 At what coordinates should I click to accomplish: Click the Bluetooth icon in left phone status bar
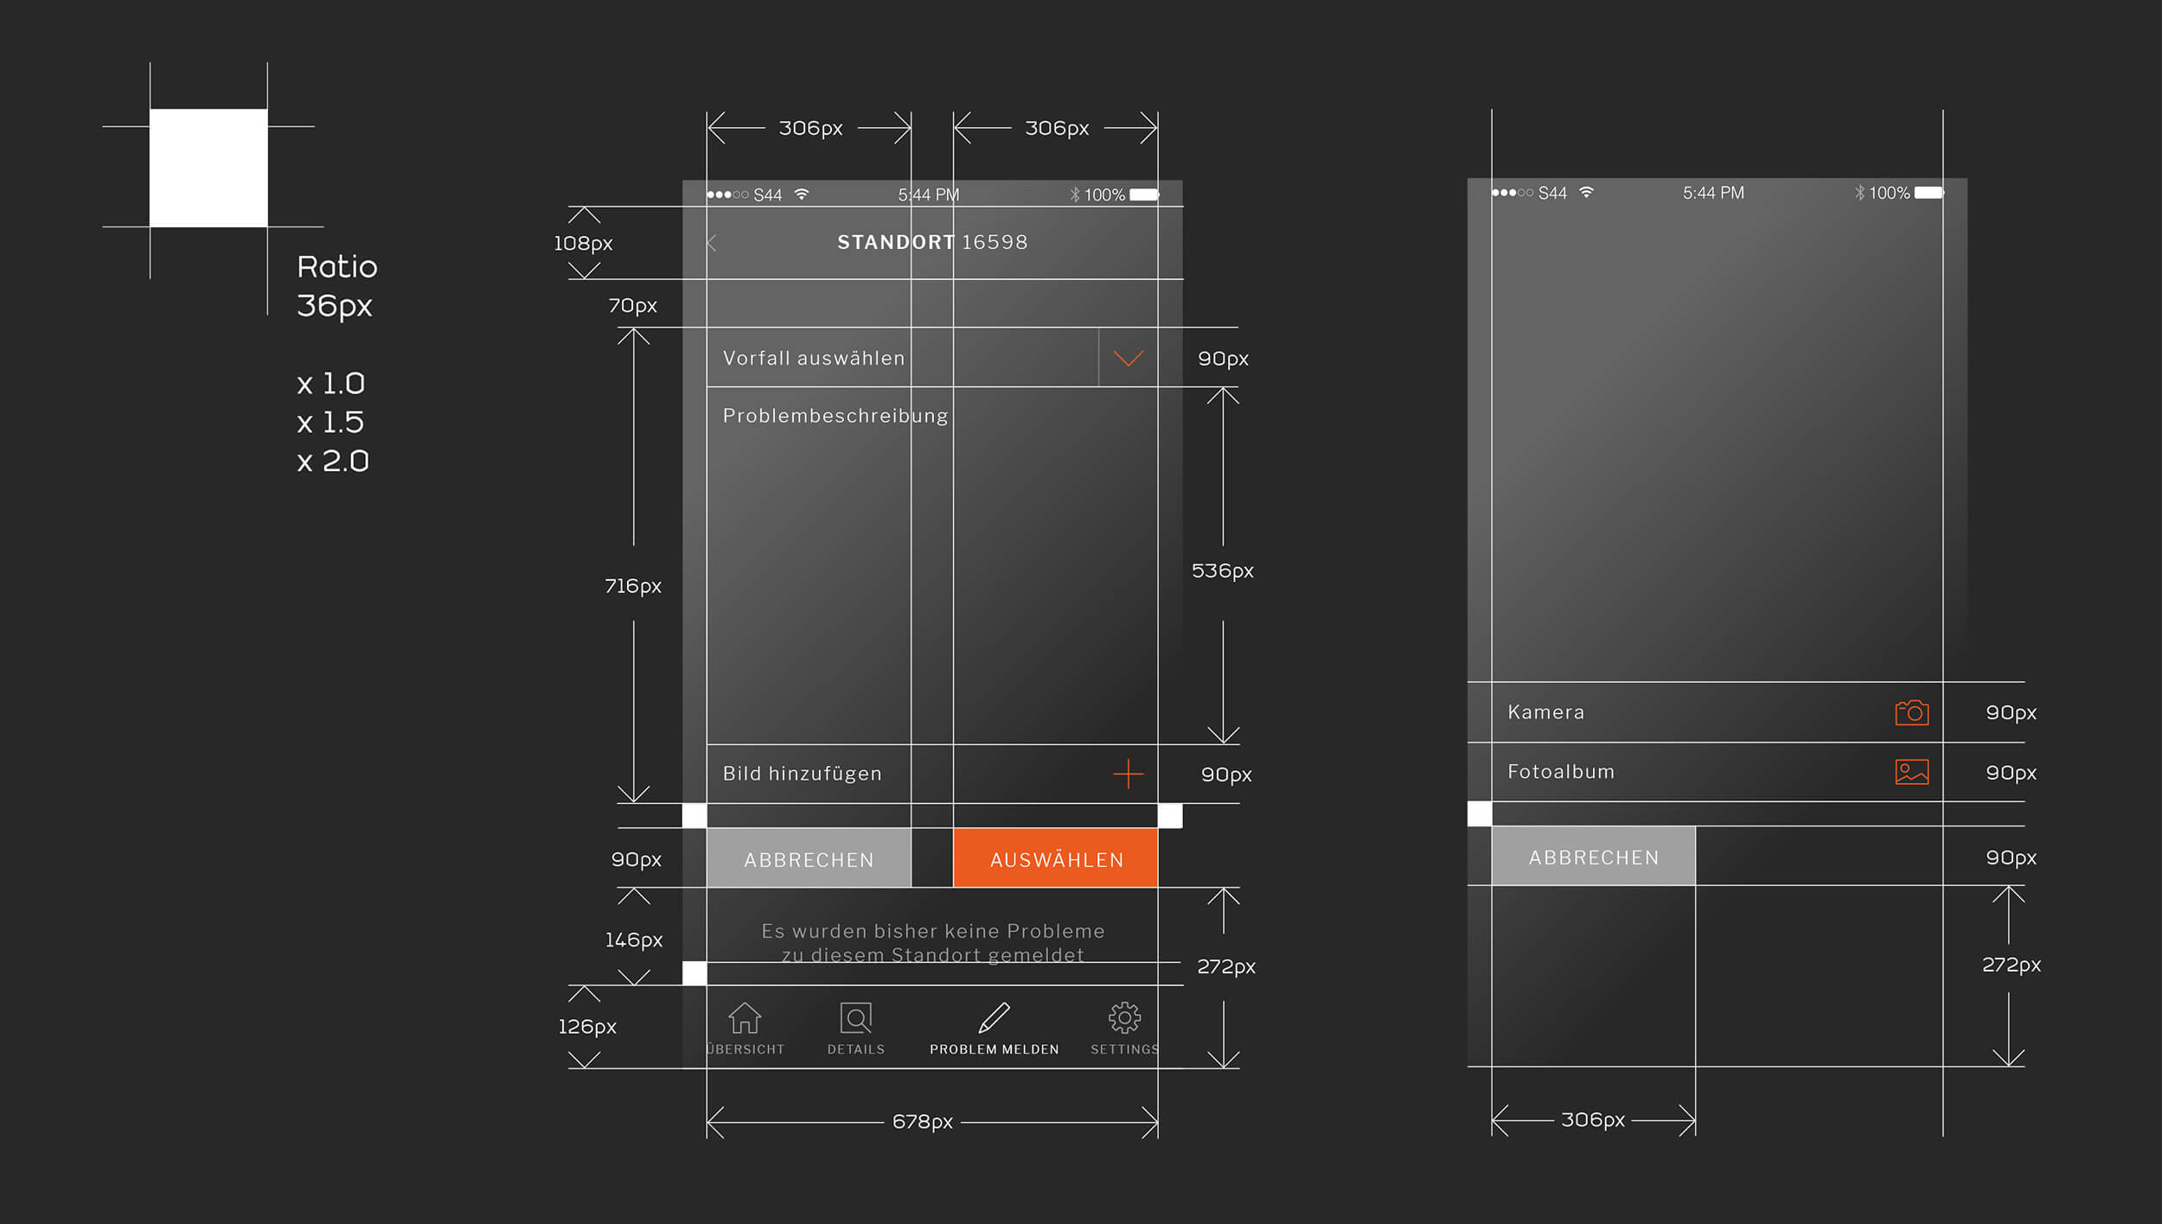click(1075, 194)
